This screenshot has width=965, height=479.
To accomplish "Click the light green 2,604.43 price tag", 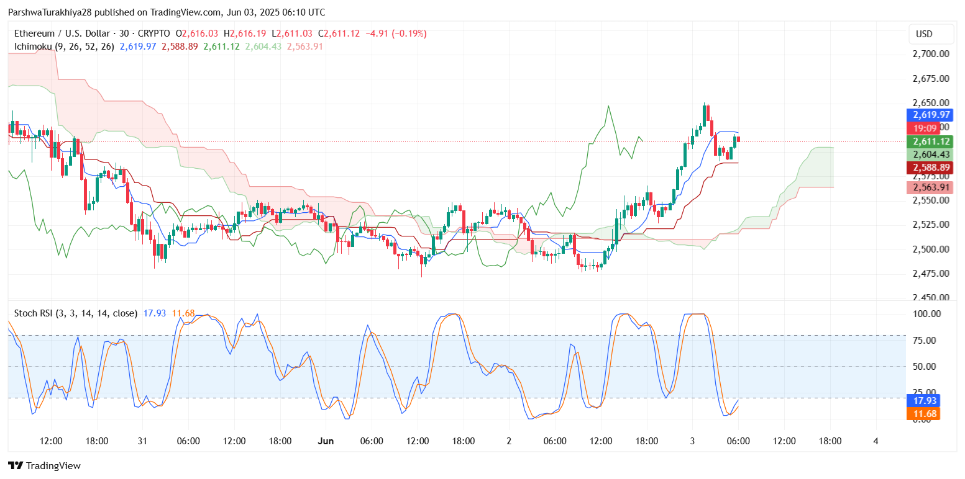I will [930, 154].
